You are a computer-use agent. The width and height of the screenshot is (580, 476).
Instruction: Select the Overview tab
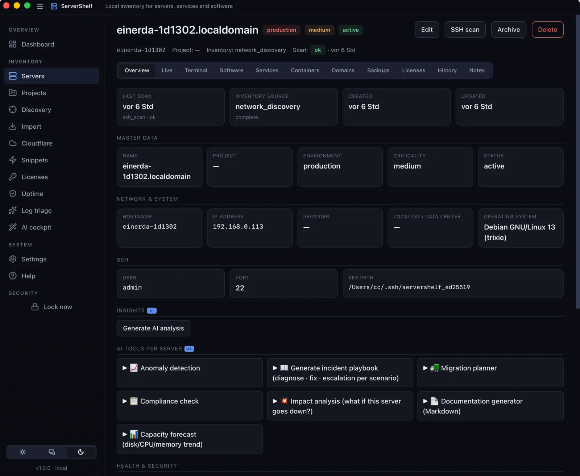click(x=137, y=70)
